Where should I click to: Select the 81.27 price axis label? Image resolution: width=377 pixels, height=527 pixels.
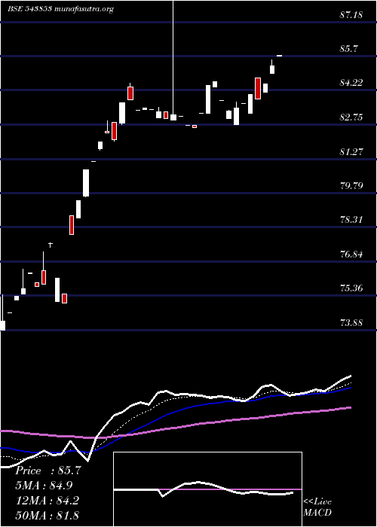[x=351, y=151]
